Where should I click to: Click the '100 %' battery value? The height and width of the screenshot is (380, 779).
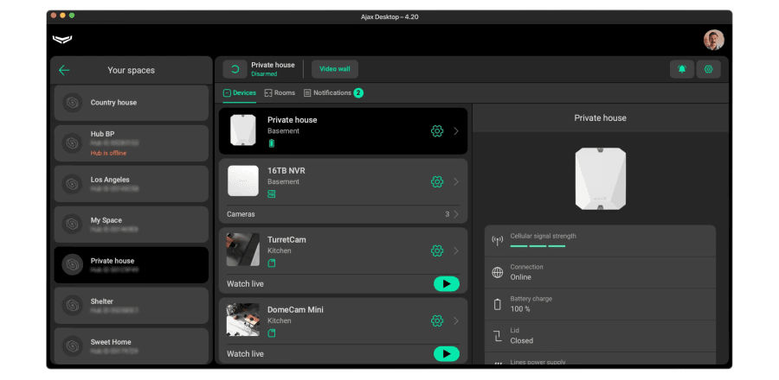(520, 308)
